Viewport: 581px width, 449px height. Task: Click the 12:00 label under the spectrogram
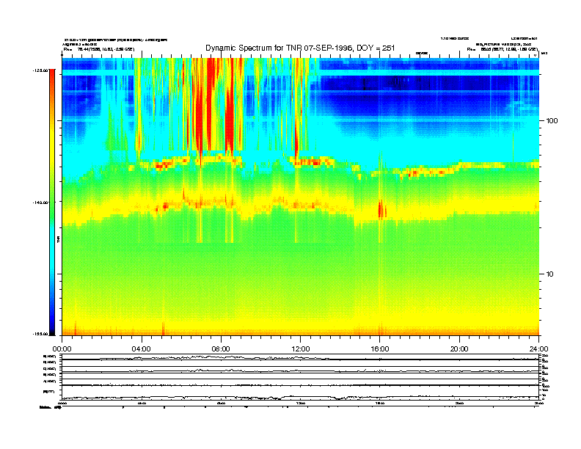pyautogui.click(x=301, y=349)
